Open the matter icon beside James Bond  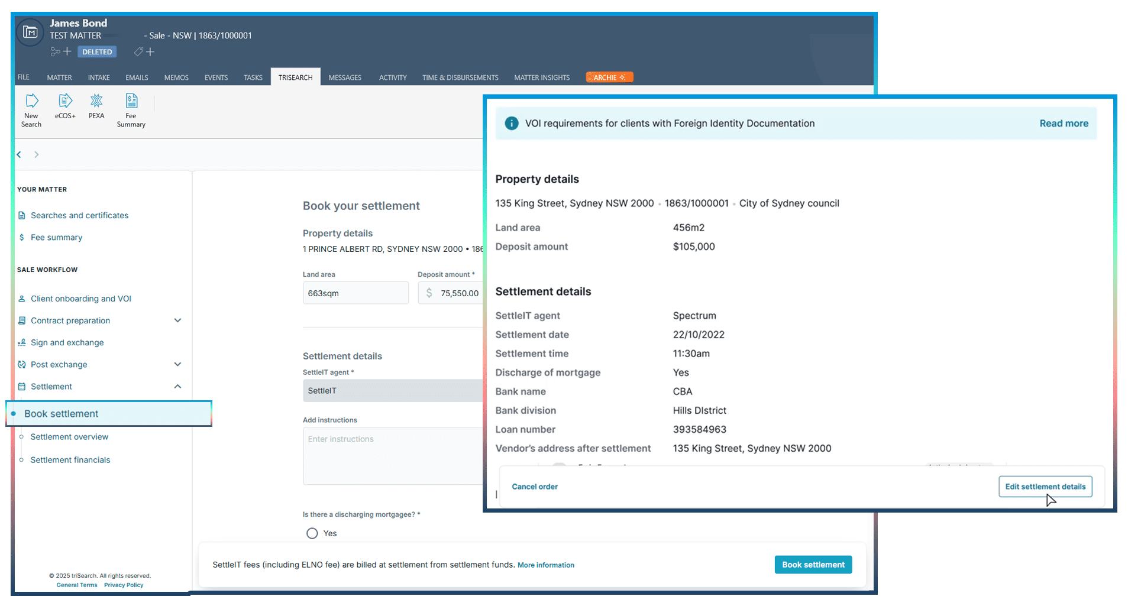point(30,32)
